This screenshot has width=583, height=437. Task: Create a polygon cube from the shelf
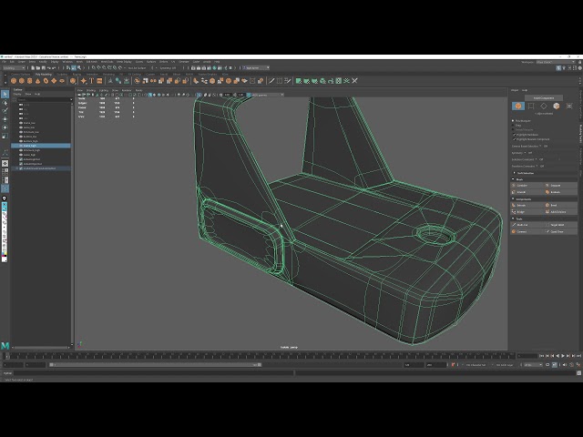click(x=22, y=81)
